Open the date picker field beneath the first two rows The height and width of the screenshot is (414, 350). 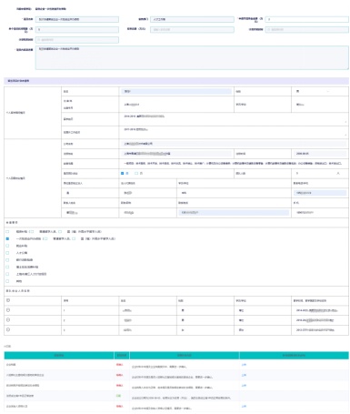[x=77, y=40]
